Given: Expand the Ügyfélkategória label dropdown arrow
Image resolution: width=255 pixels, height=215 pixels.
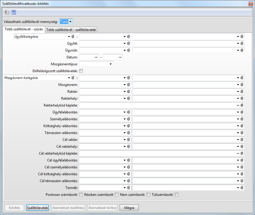Looking at the screenshot, I should [69, 37].
